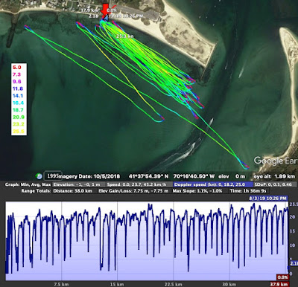Select the Speed km/h graph metric

(139, 184)
